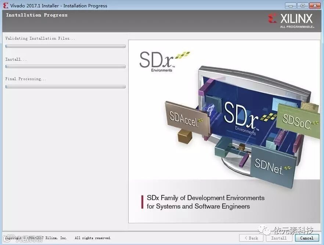Viewport: 324px width, 245px height.
Task: Click the 'Validating Installation Files...' label
Action: (40, 38)
